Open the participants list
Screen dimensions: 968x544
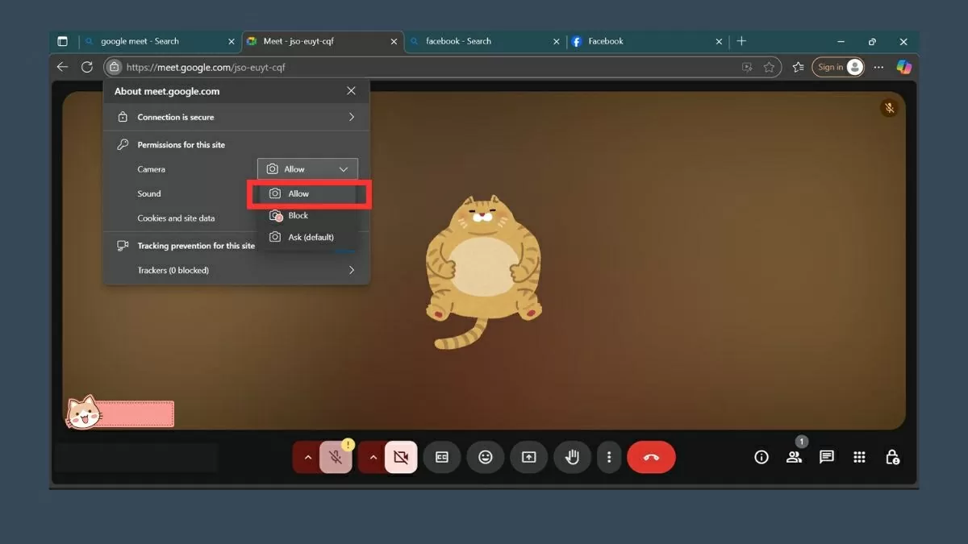point(794,457)
